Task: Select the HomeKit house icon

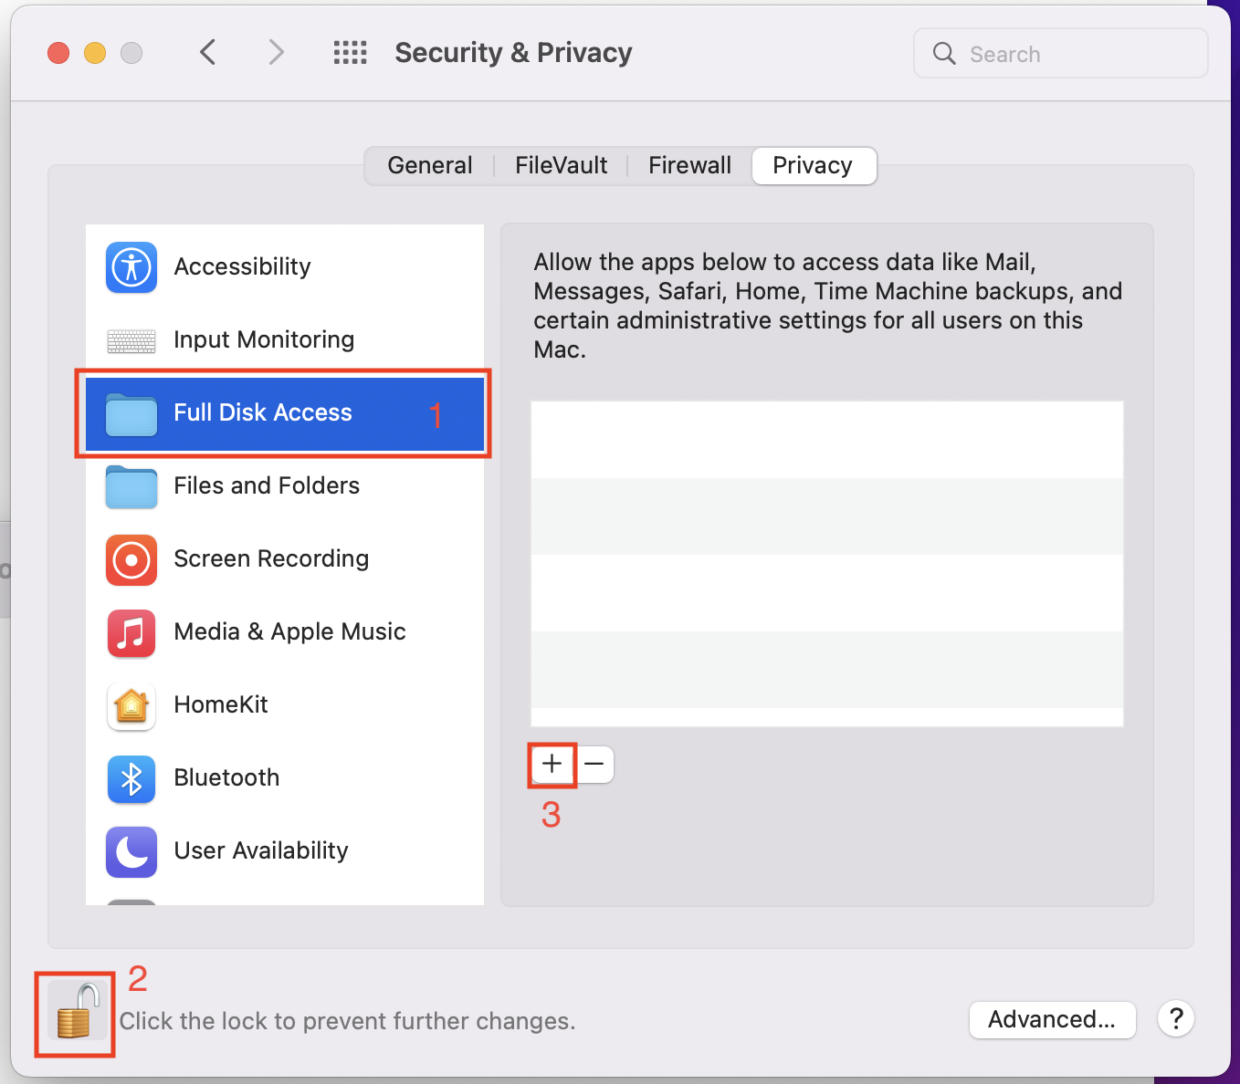Action: pos(131,706)
